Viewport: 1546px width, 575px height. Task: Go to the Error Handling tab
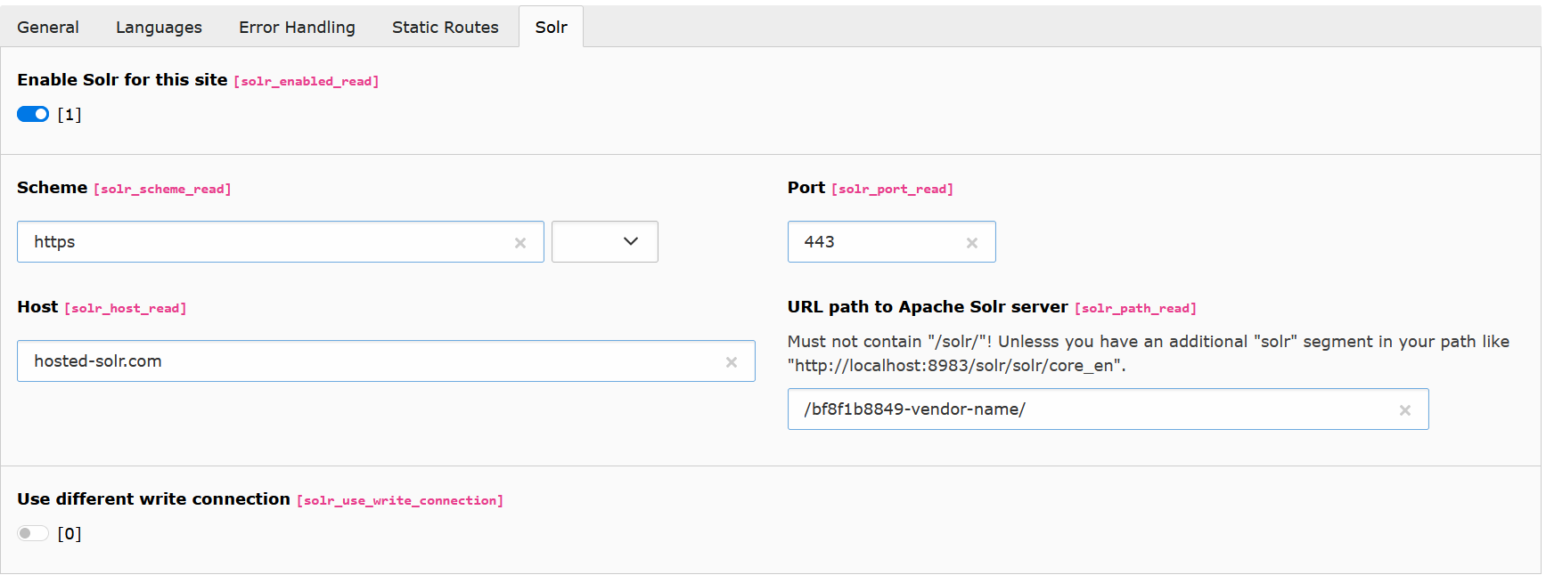coord(297,28)
